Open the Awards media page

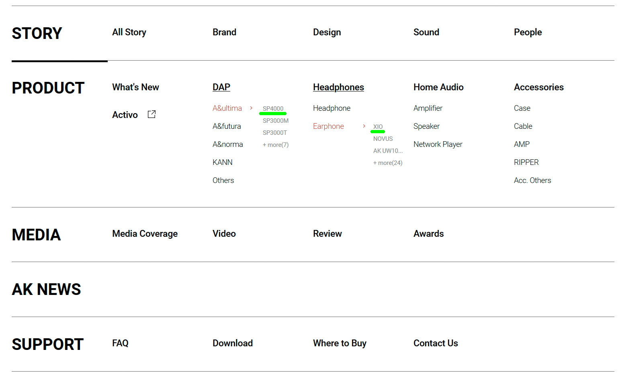pyautogui.click(x=429, y=234)
